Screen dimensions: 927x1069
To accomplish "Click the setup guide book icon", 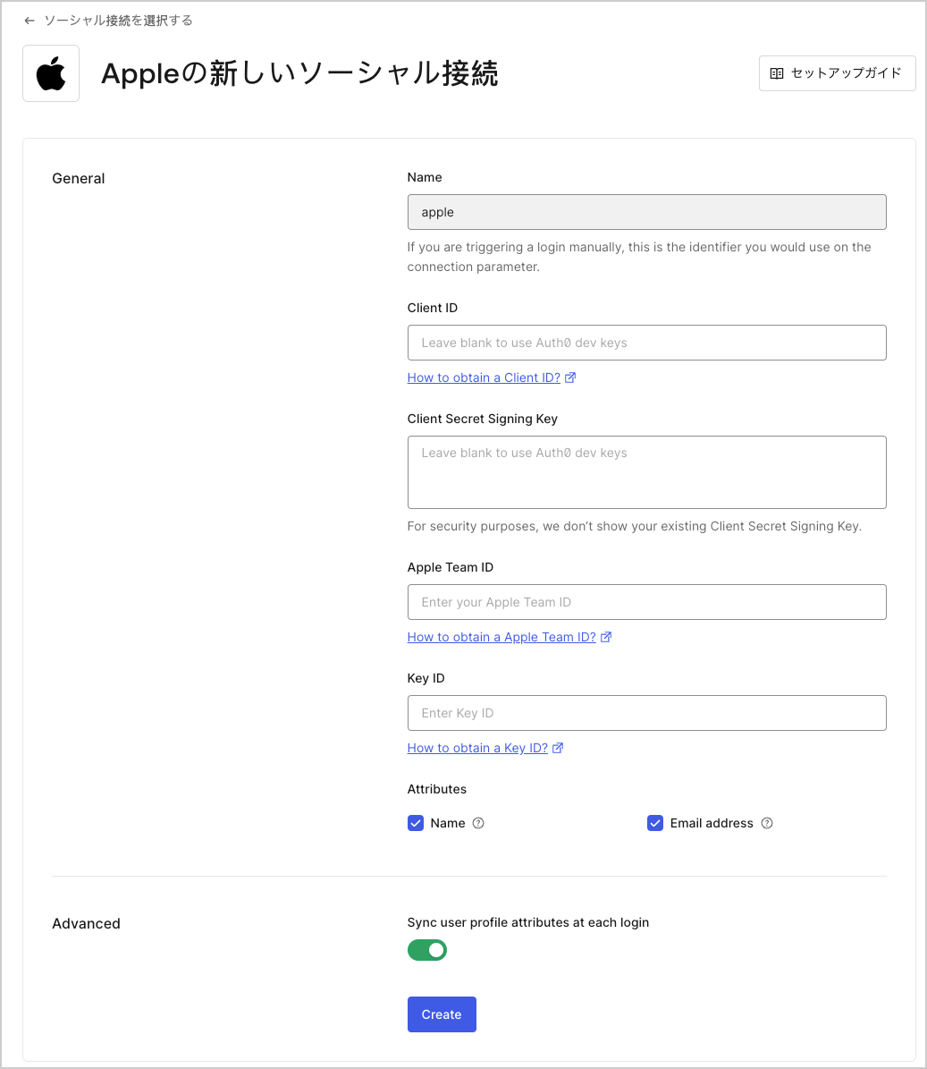I will point(777,73).
